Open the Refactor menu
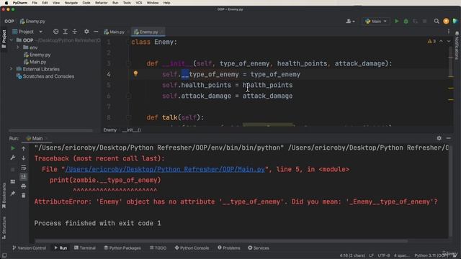Screen dimensions: 461x259 click(x=101, y=3)
